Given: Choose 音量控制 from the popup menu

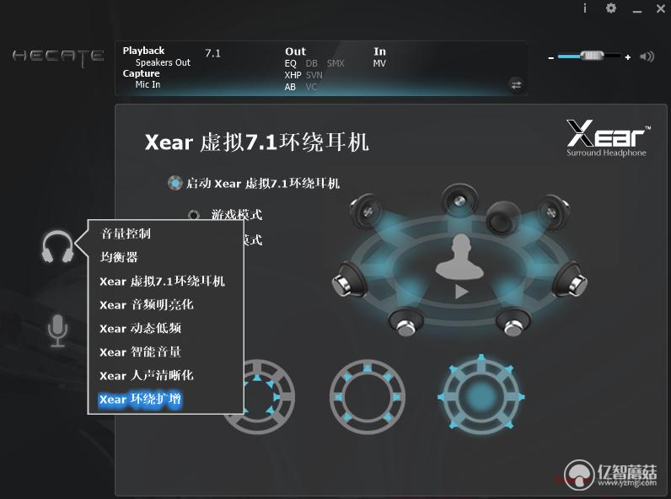Looking at the screenshot, I should click(x=126, y=233).
